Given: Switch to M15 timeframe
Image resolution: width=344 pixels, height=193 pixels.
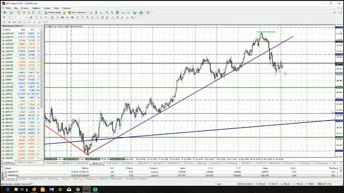Looking at the screenshot, I should [x=15, y=22].
